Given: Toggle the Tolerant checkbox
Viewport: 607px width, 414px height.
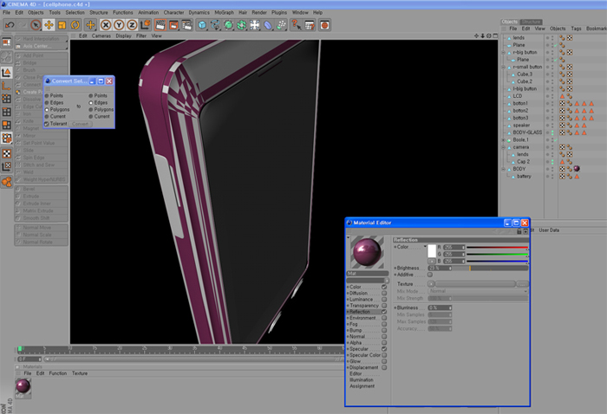Looking at the screenshot, I should pyautogui.click(x=47, y=124).
